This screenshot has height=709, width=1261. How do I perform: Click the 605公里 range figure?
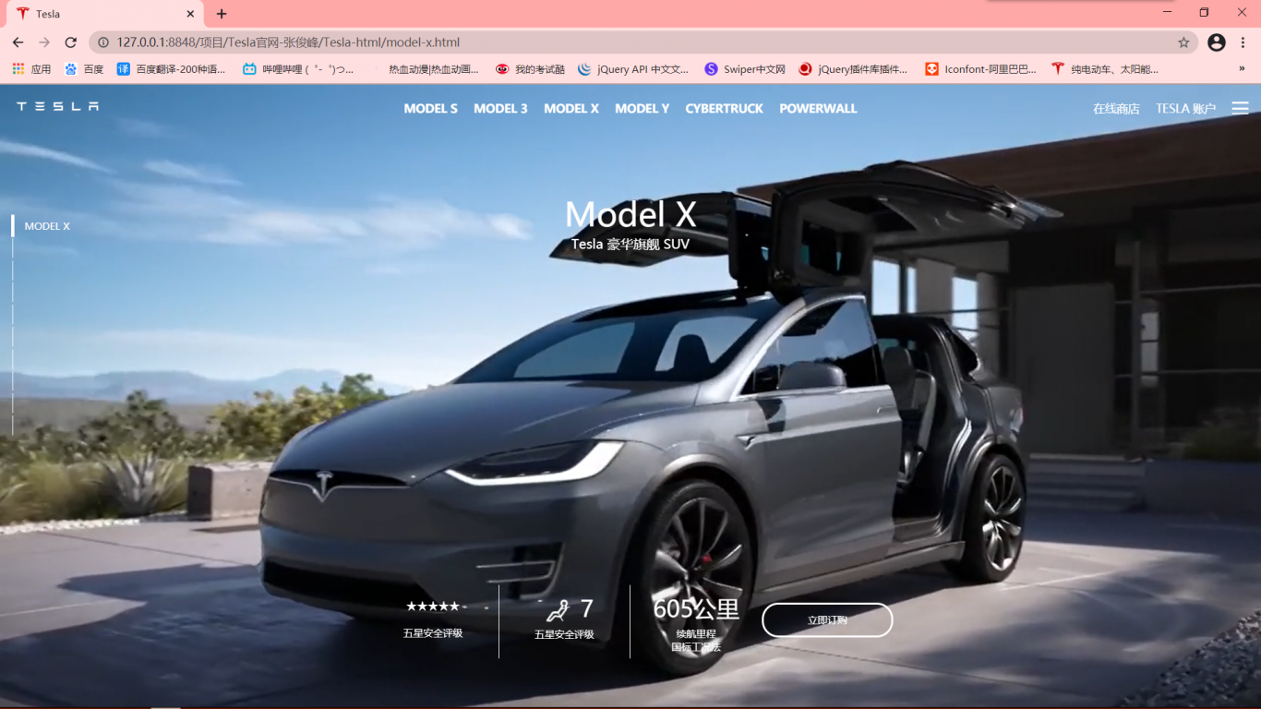[696, 609]
